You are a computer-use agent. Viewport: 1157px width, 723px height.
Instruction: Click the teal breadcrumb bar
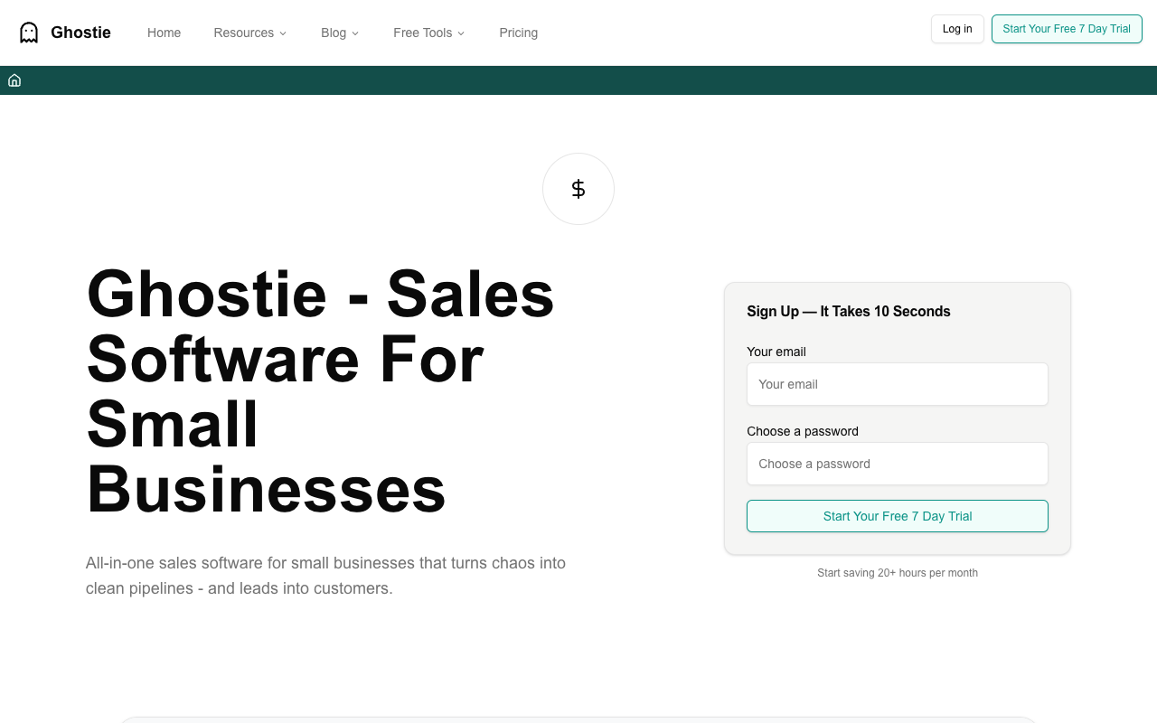pos(578,80)
